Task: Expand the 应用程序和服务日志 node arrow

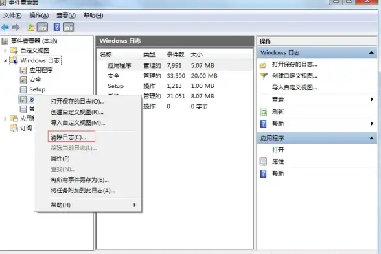Action: tap(5, 119)
